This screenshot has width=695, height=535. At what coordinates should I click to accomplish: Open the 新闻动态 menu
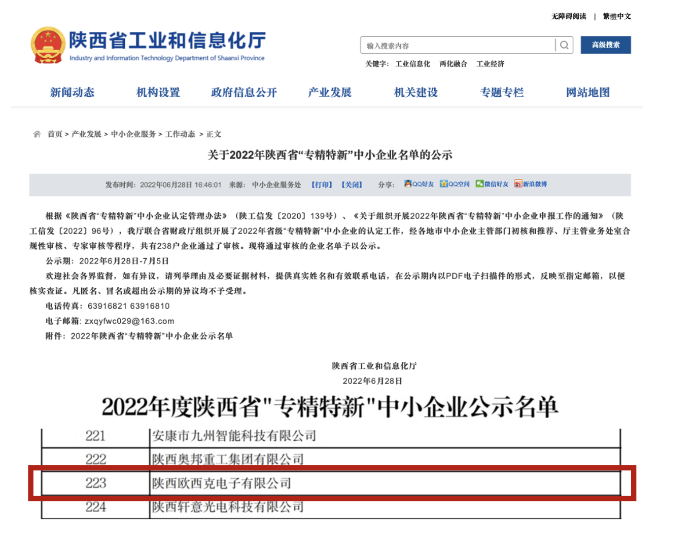(72, 92)
